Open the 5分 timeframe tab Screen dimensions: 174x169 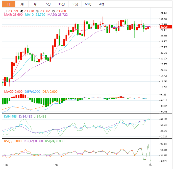point(48,4)
